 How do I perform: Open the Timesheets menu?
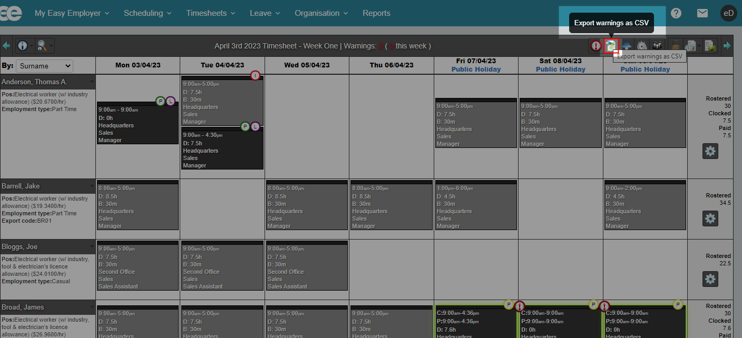click(x=211, y=13)
